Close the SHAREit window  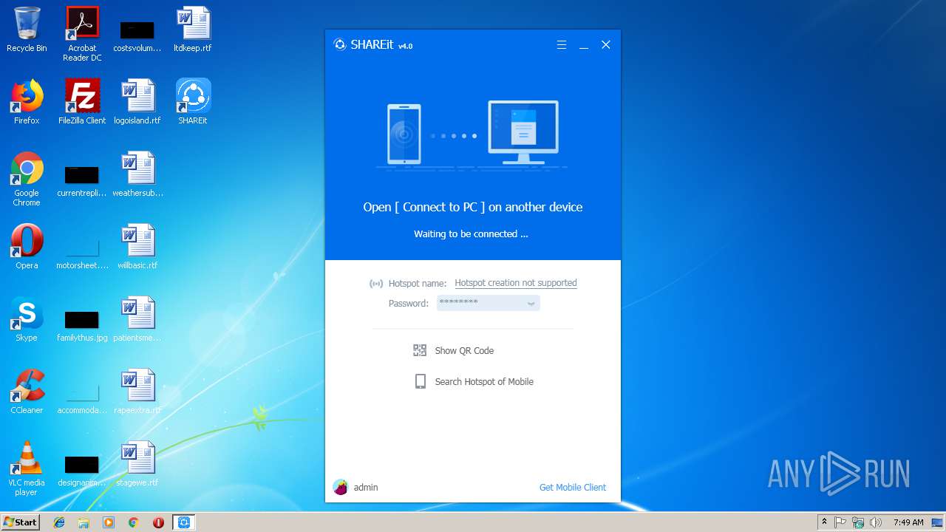(606, 45)
